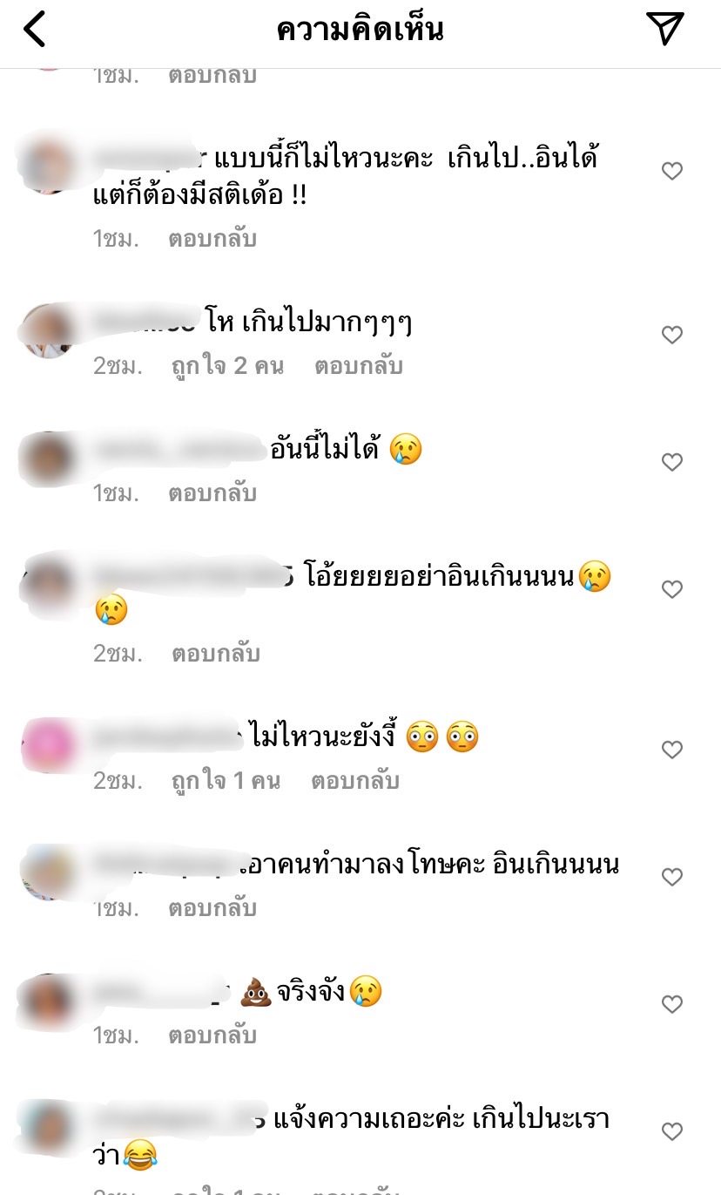This screenshot has width=721, height=1195.
Task: Tap heart beside 'ไม่ไหวนะยังงี้' comment
Action: [672, 750]
